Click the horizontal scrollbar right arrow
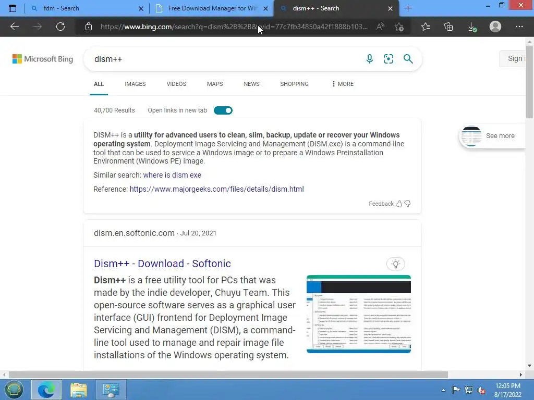This screenshot has height=400, width=534. pos(521,374)
